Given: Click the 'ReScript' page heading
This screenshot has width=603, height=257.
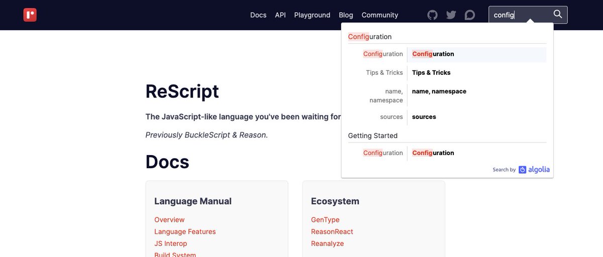Looking at the screenshot, I should pyautogui.click(x=182, y=91).
